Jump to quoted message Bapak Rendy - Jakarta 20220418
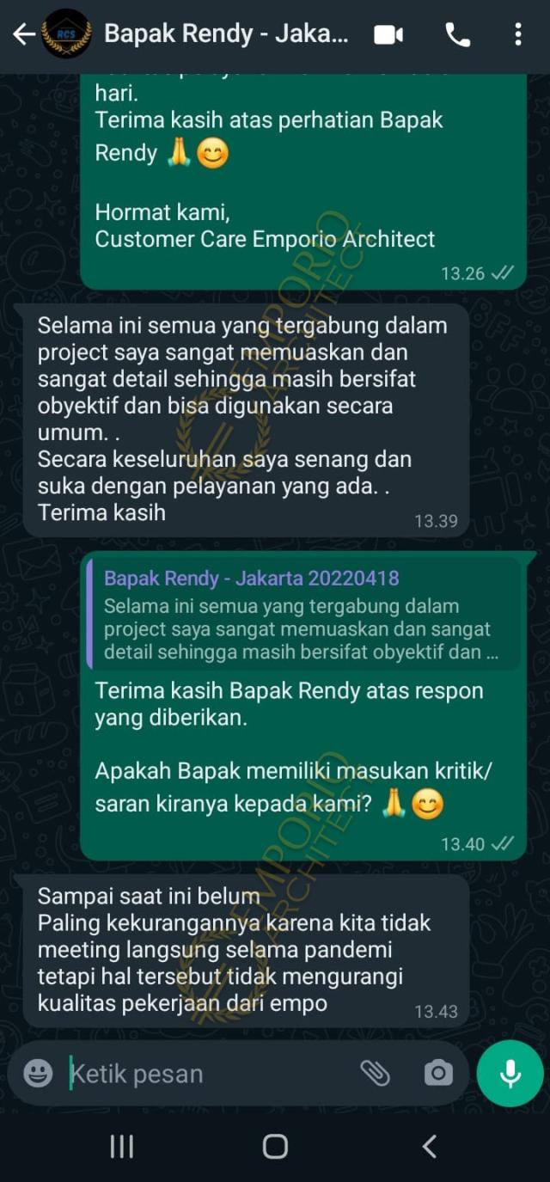This screenshot has width=550, height=1182. [x=304, y=614]
